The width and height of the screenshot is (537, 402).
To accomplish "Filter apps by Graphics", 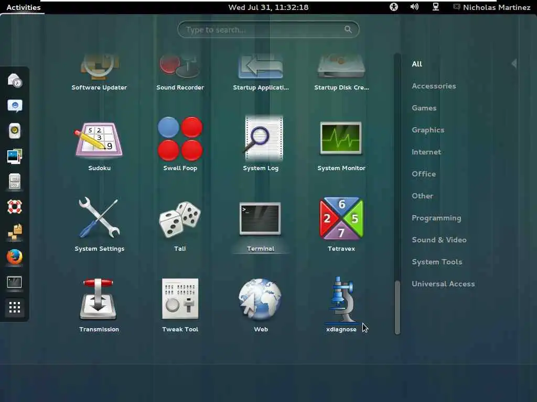I will pos(428,130).
